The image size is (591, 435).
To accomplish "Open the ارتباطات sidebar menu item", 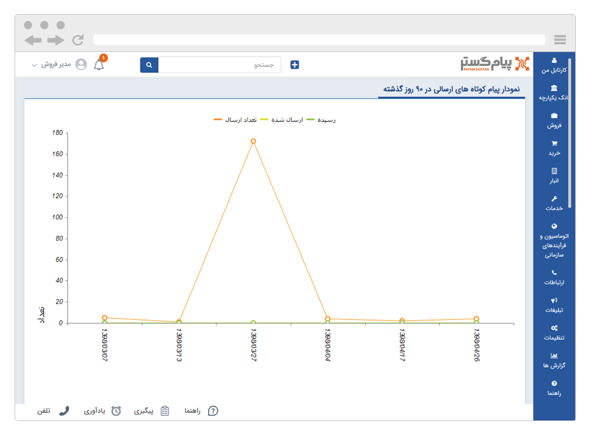I will [553, 276].
